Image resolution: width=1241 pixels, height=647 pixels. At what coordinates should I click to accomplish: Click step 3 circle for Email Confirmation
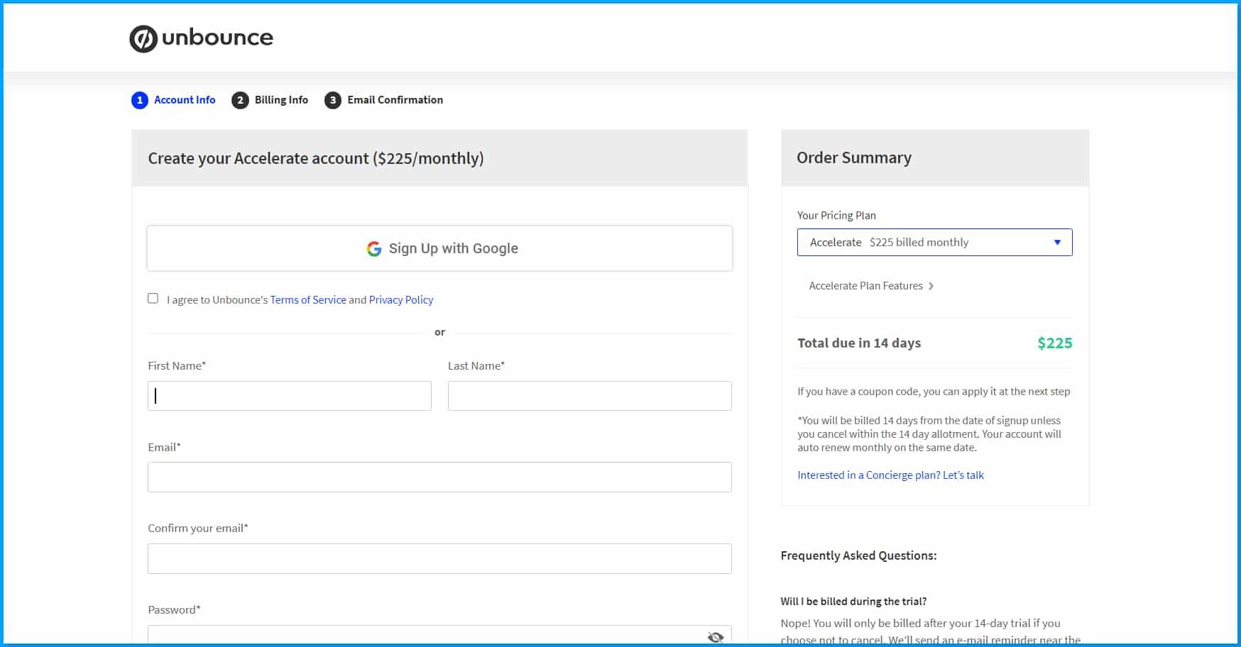tap(333, 100)
